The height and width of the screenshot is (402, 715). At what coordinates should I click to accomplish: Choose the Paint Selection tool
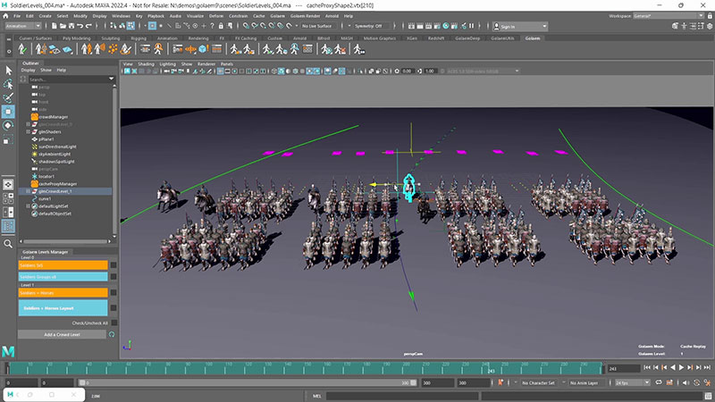point(8,97)
